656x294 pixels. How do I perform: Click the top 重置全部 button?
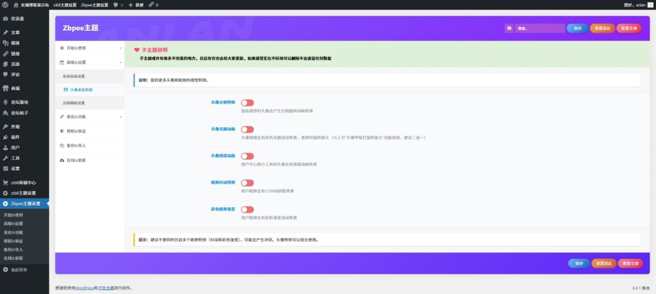629,28
